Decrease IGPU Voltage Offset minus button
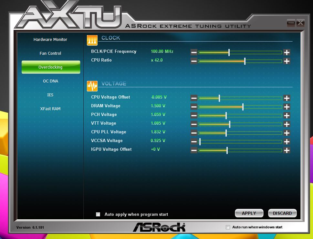313x239 pixels. [x=194, y=150]
